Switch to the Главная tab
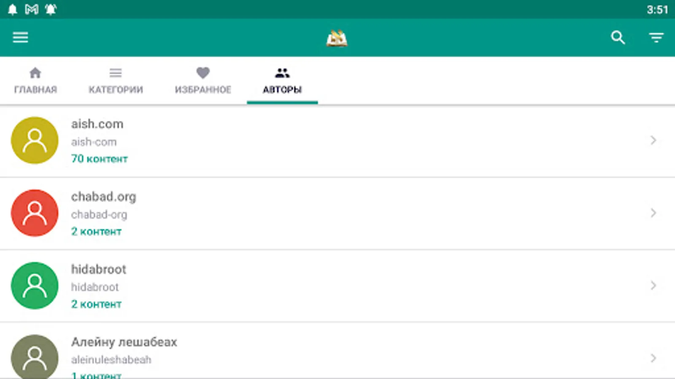Image resolution: width=675 pixels, height=379 pixels. click(x=35, y=80)
